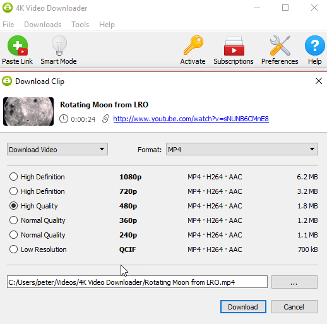
Task: Click the 360p resolution label
Action: pyautogui.click(x=128, y=220)
